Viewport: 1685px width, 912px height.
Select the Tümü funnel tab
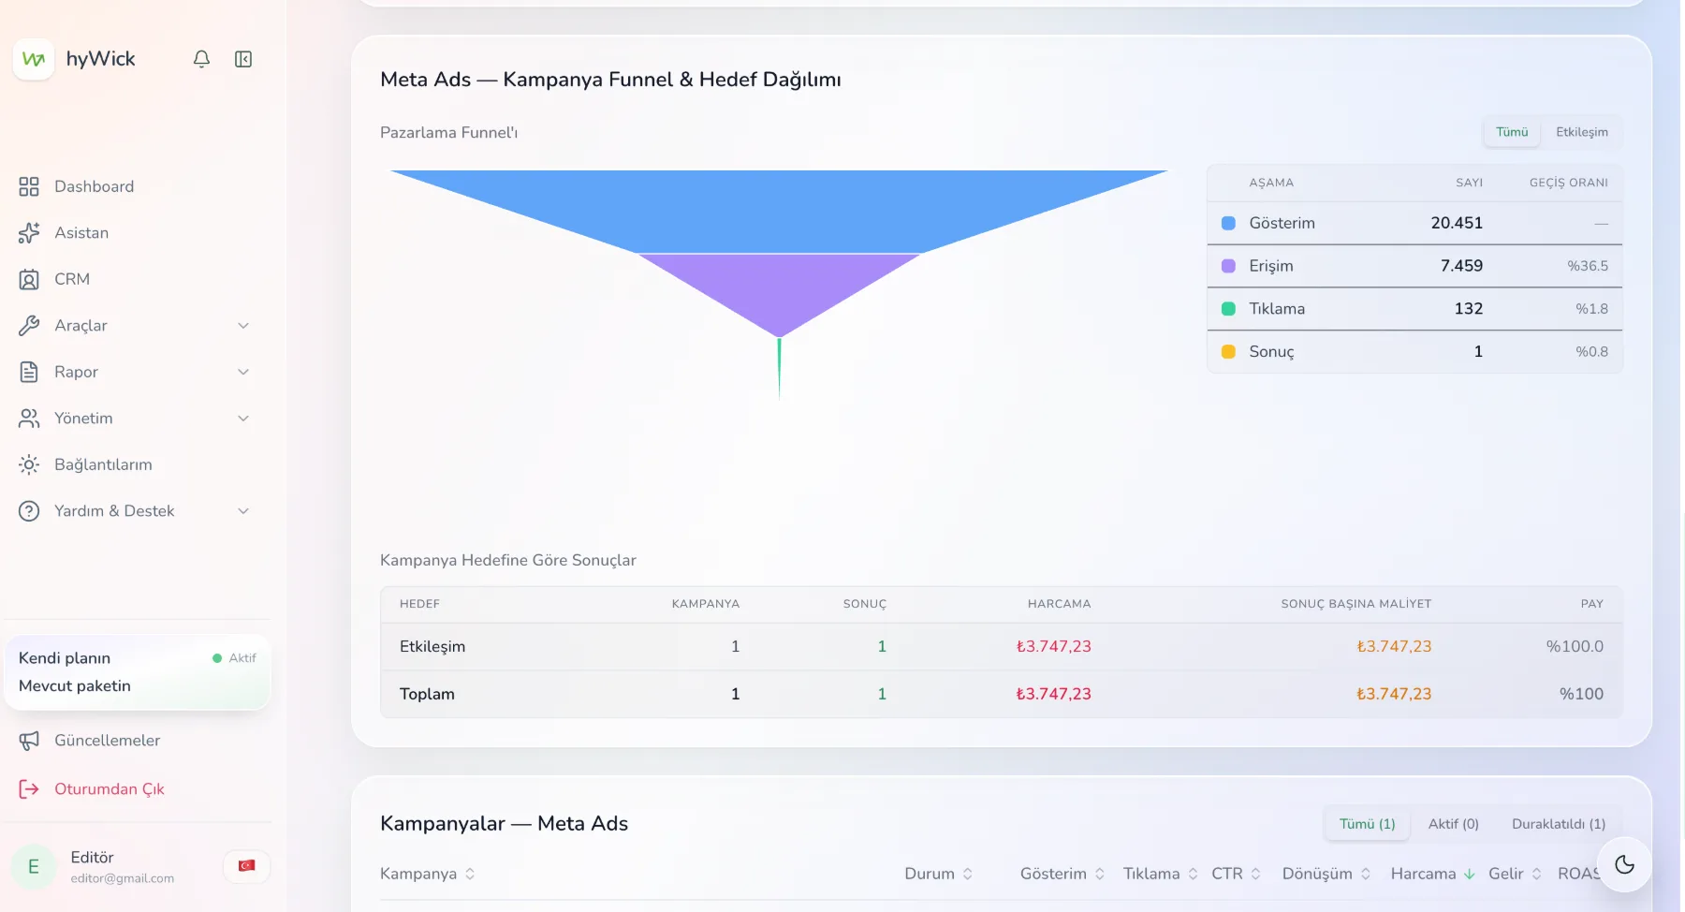(x=1512, y=132)
